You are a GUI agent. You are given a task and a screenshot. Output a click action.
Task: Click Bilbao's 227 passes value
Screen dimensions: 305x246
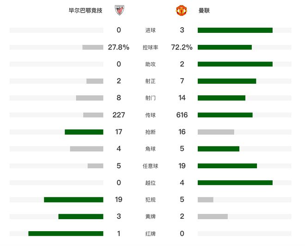[119, 115]
